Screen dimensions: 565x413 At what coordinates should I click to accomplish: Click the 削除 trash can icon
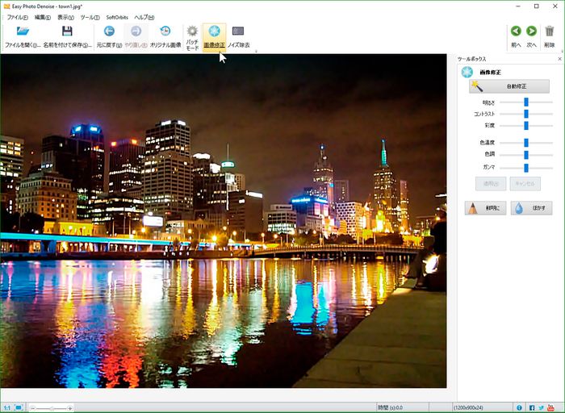(x=550, y=31)
